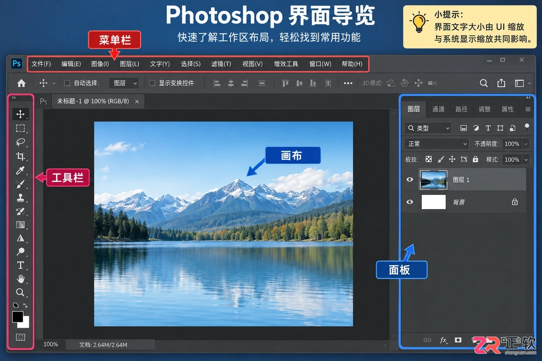Hide the 背景 layer with the eye icon
Image resolution: width=542 pixels, height=361 pixels.
(x=410, y=202)
